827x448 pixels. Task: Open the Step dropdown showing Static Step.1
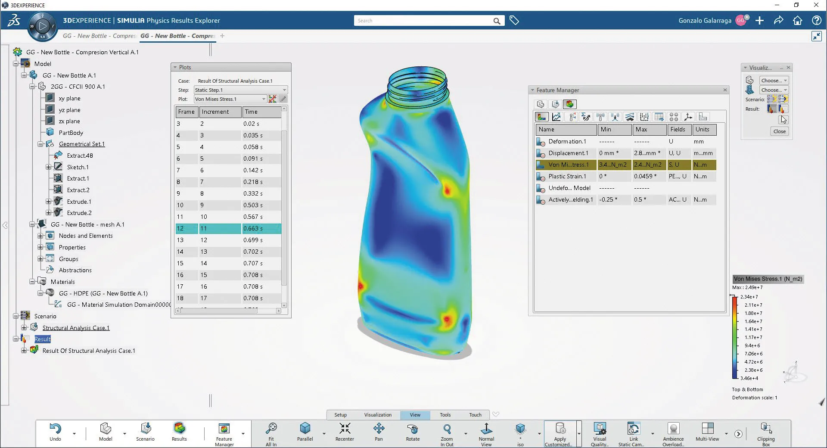[x=240, y=90]
